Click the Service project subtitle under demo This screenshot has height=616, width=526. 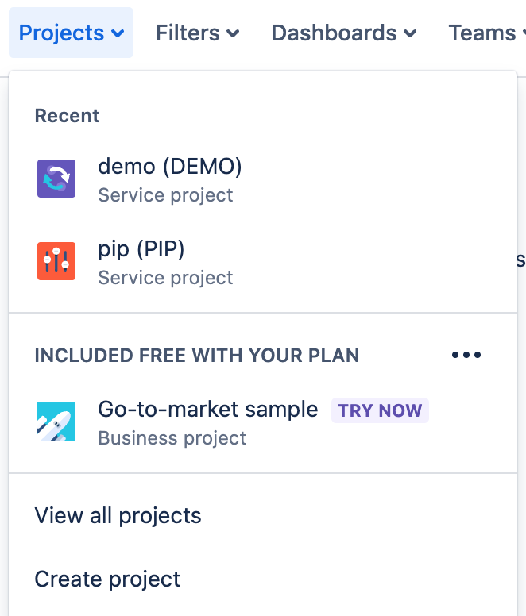[x=165, y=195]
